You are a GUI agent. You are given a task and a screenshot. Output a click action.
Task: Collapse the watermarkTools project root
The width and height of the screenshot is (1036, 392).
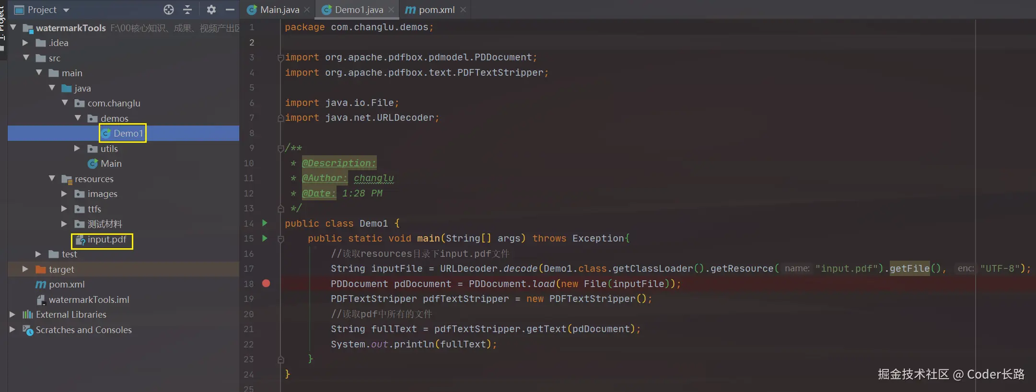13,28
